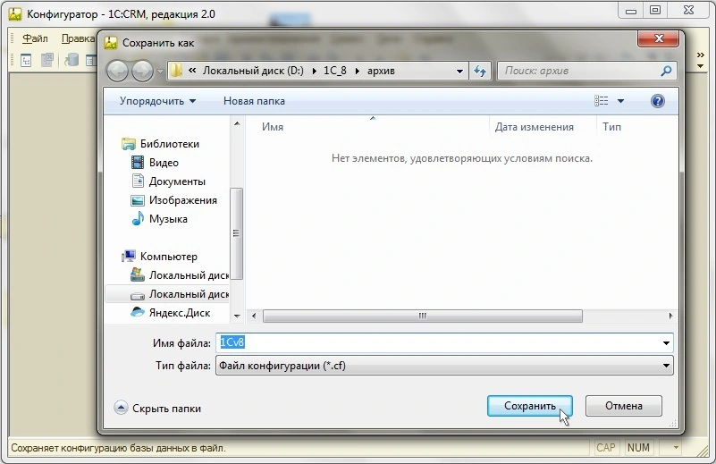Open the Упорядочить dropdown menu
Viewport: 716px width, 464px height.
click(157, 101)
